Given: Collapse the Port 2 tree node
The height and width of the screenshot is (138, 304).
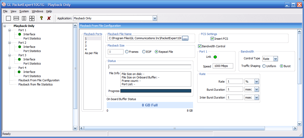Looking at the screenshot, I should tap(9, 43).
